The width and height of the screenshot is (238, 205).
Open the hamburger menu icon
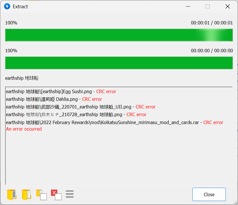[x=70, y=194]
